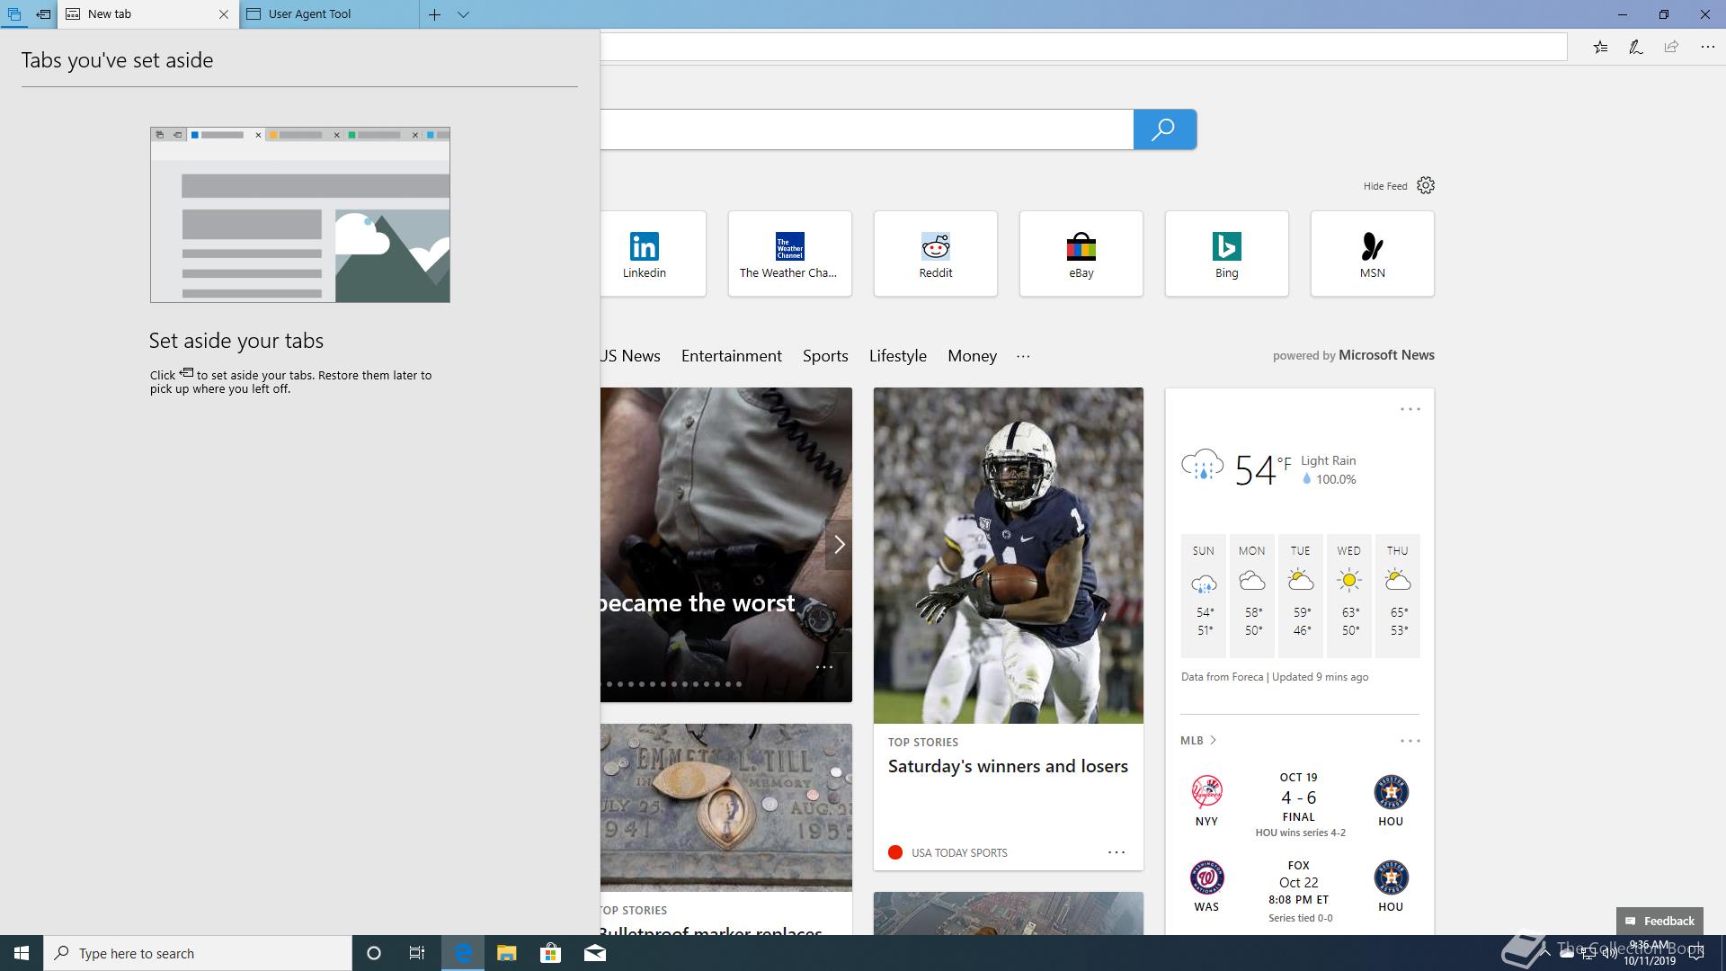Select the Lifestyle feed tab
This screenshot has width=1726, height=971.
click(x=897, y=356)
